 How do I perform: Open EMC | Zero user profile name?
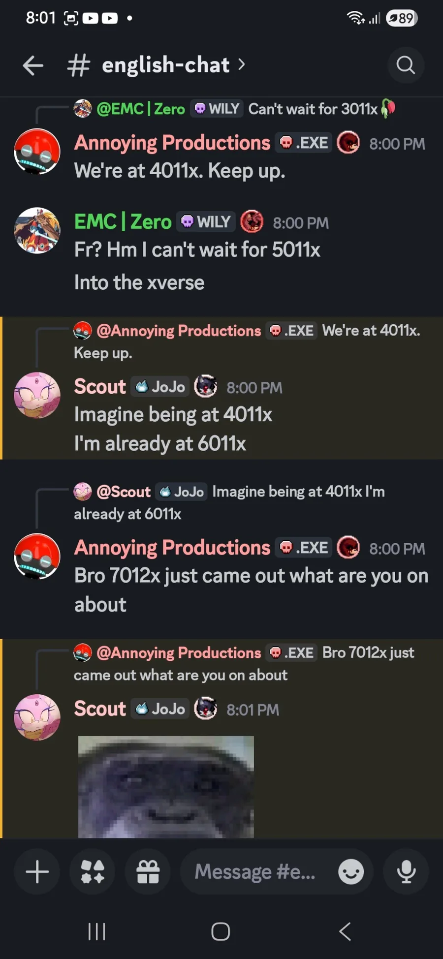click(x=123, y=222)
